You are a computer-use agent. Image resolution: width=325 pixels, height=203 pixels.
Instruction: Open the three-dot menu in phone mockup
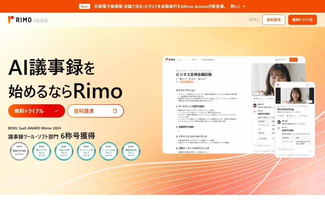311,85
